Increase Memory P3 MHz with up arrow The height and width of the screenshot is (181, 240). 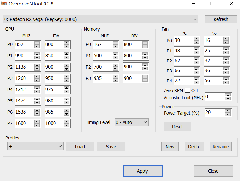click(115, 77)
